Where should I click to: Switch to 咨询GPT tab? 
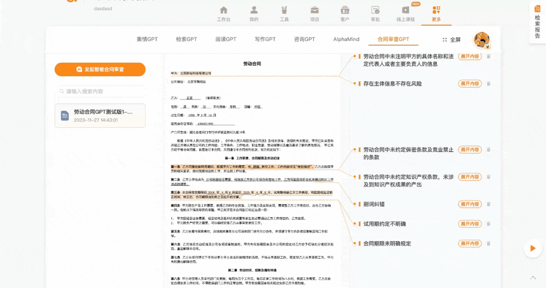(304, 39)
